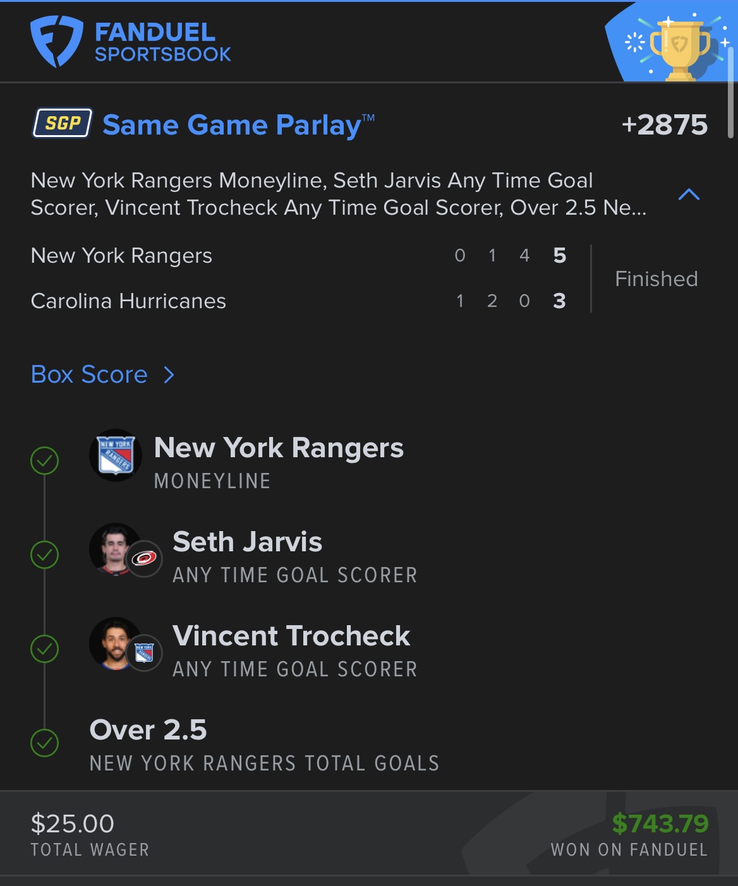The width and height of the screenshot is (738, 886).
Task: Tap the yellow SGP badge icon
Action: tap(63, 123)
